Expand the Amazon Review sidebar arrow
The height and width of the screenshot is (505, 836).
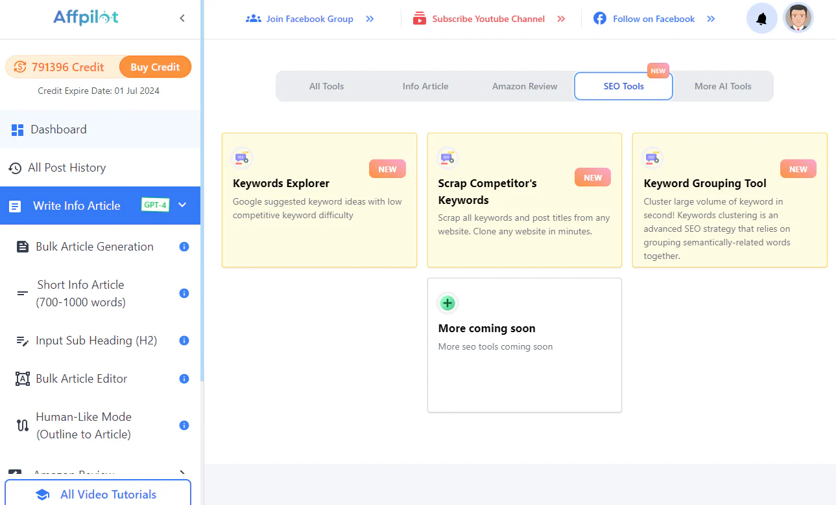click(x=182, y=474)
